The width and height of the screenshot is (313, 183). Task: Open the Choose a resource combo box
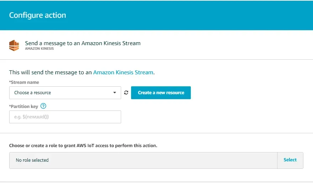click(65, 93)
